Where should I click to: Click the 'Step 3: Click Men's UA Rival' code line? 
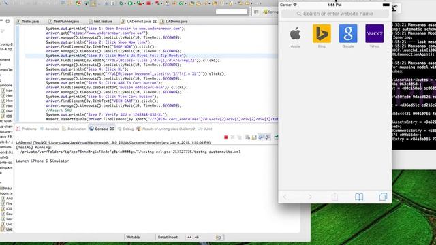click(x=116, y=56)
